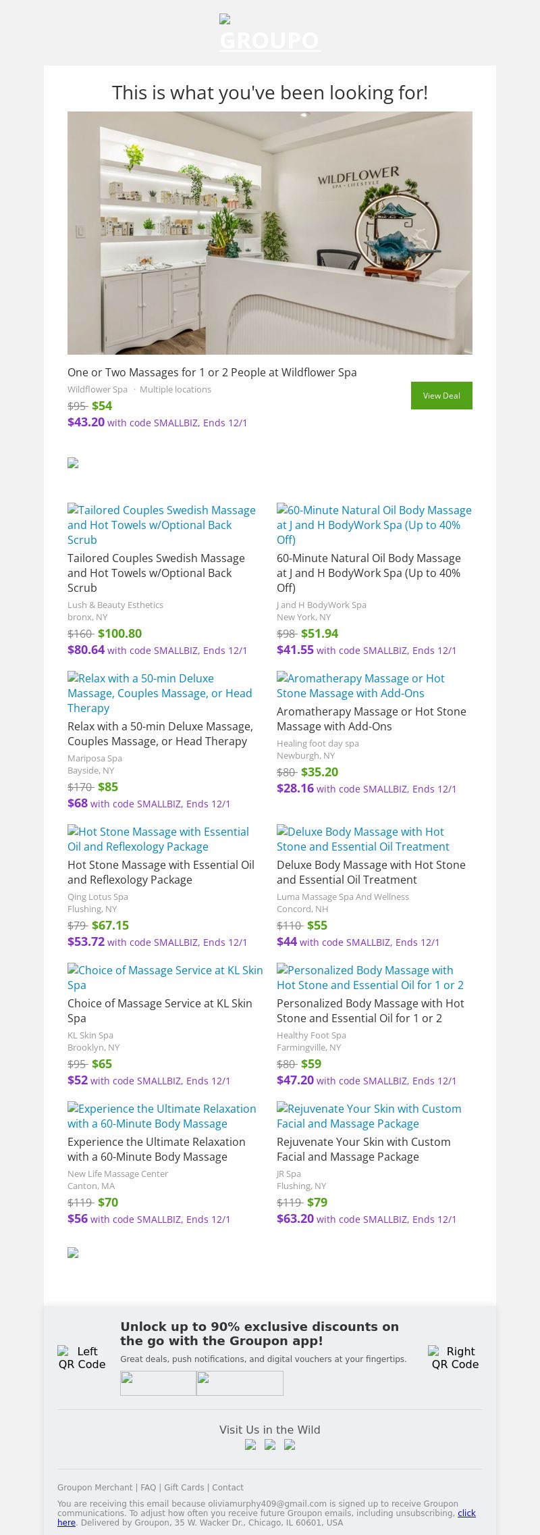The height and width of the screenshot is (1535, 540).
Task: Click the first app store badge
Action: pos(158,1383)
